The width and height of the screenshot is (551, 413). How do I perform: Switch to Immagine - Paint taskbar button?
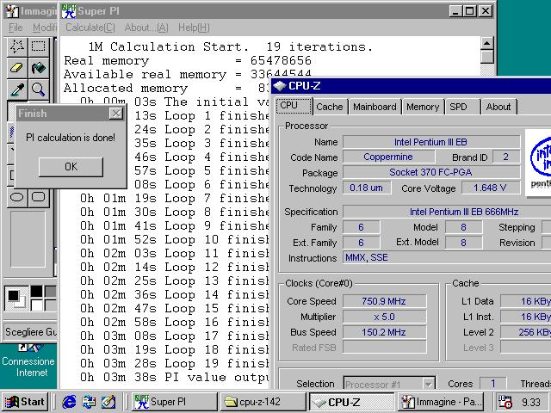point(440,402)
